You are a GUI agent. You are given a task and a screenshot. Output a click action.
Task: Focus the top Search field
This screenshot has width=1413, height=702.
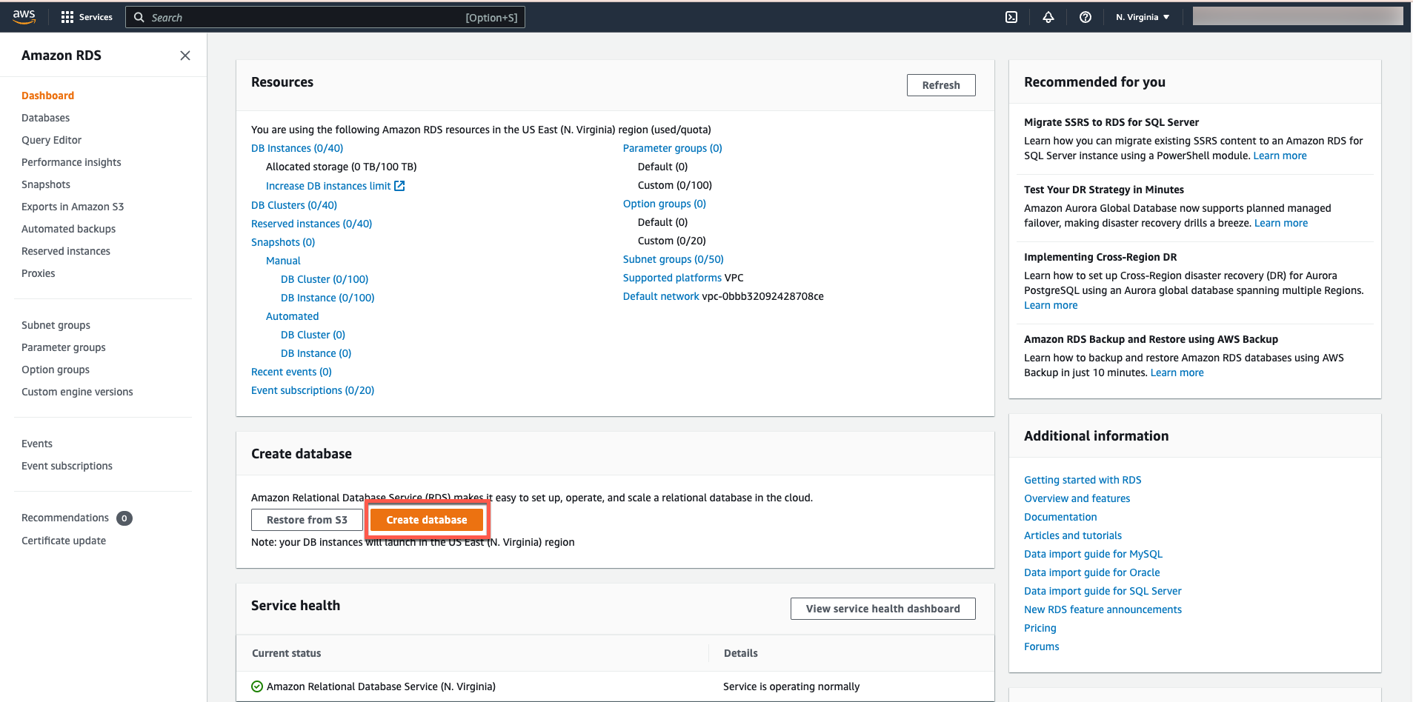325,17
